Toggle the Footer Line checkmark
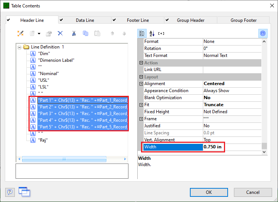 click(114, 20)
